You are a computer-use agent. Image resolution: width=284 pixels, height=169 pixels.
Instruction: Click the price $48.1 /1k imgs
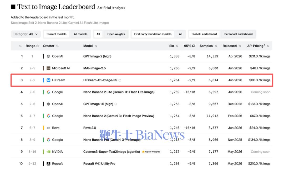[x=260, y=68]
